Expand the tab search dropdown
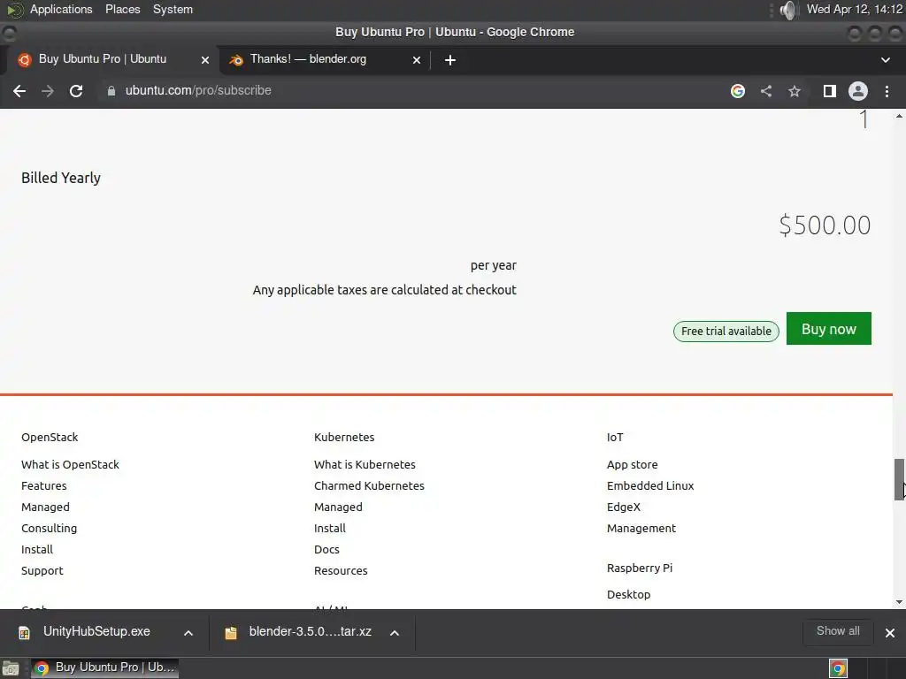This screenshot has height=679, width=906. (885, 59)
